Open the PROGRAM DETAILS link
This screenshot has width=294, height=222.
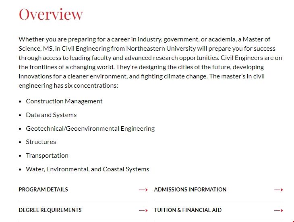(43, 189)
